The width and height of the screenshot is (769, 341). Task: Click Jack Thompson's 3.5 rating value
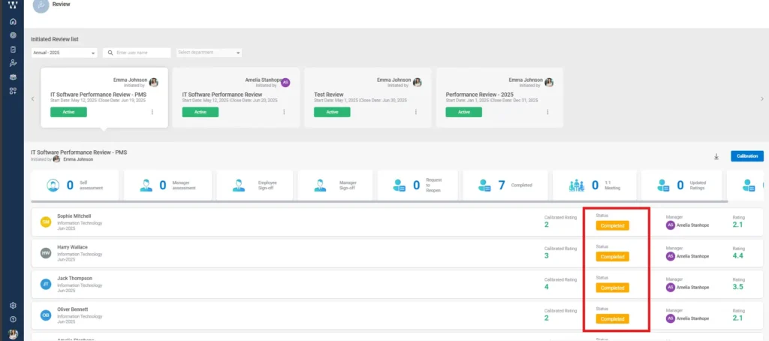[737, 286]
